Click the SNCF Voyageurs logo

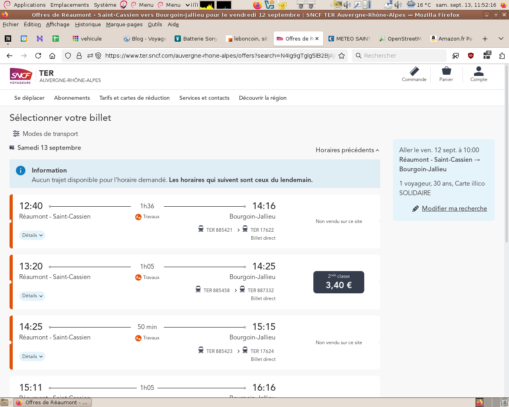click(x=21, y=76)
